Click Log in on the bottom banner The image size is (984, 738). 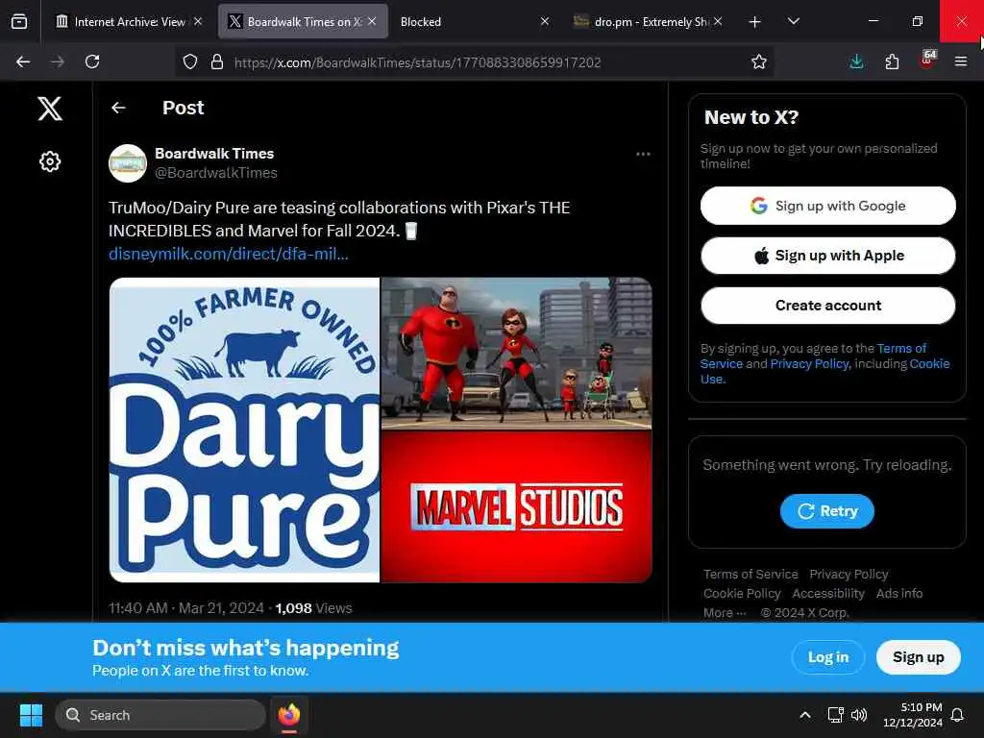point(827,657)
